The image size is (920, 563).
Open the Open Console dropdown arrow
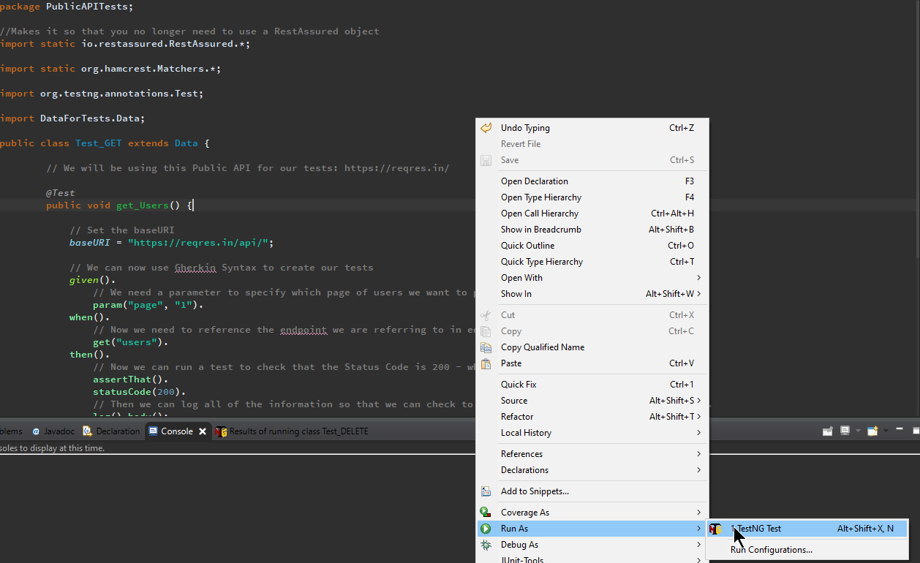[x=885, y=431]
